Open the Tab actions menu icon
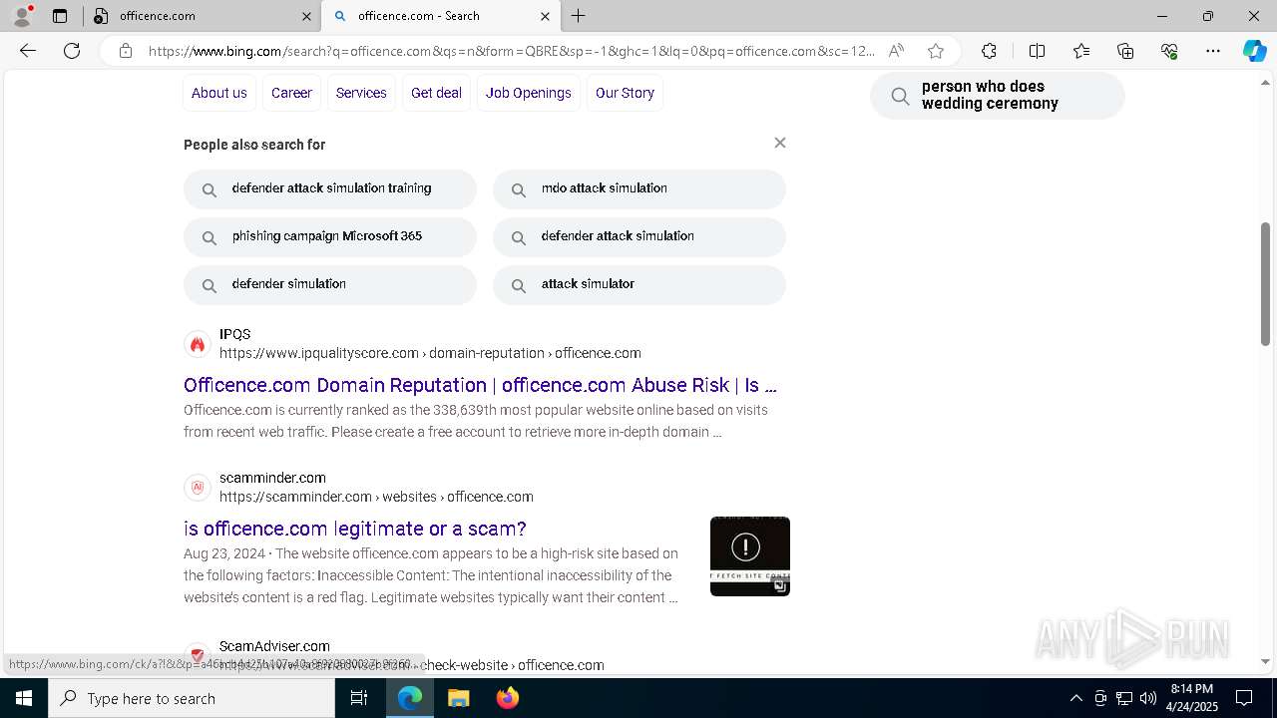 tap(60, 16)
